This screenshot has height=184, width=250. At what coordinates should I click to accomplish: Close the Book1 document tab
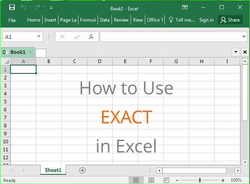tap(31, 52)
